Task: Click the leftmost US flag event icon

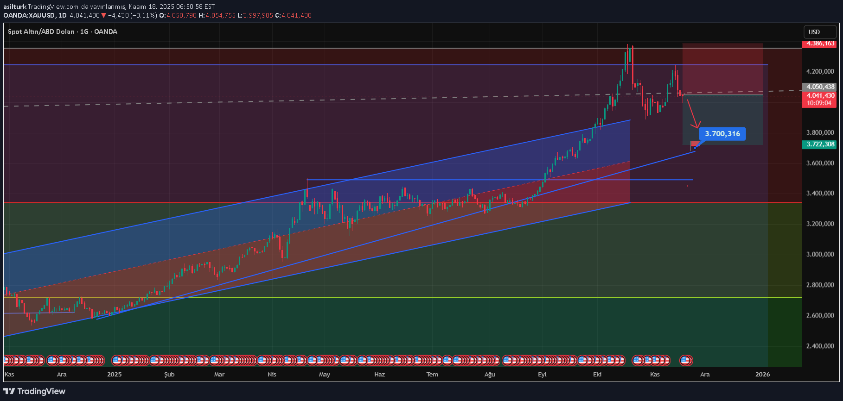Action: point(6,360)
